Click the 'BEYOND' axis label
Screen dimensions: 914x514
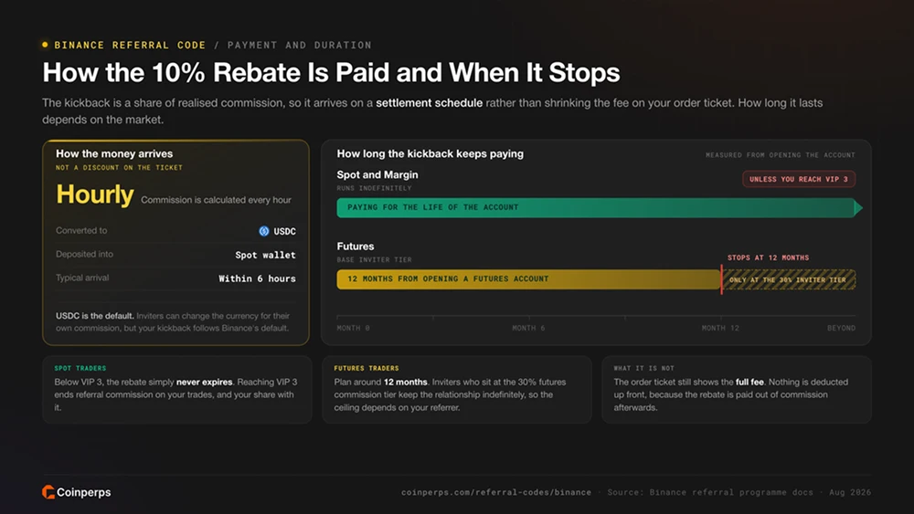coord(841,329)
